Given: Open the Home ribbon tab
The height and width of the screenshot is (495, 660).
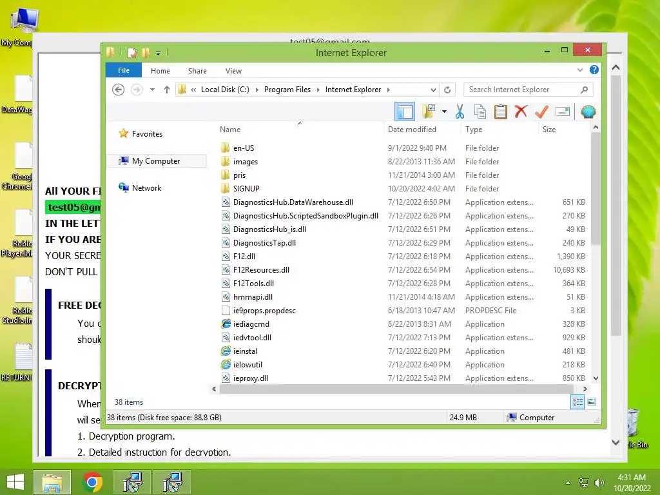Looking at the screenshot, I should [160, 71].
